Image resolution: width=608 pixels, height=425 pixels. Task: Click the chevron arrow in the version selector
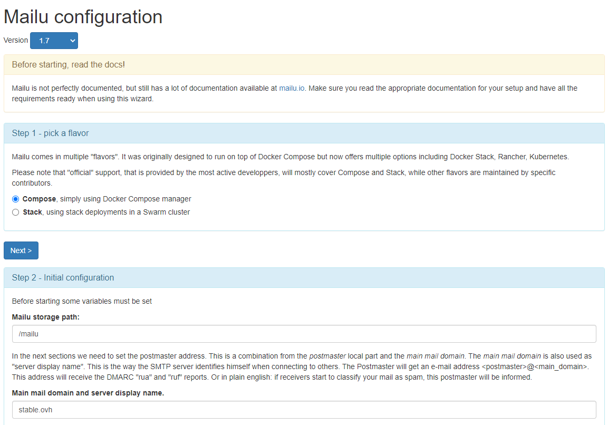coord(72,41)
